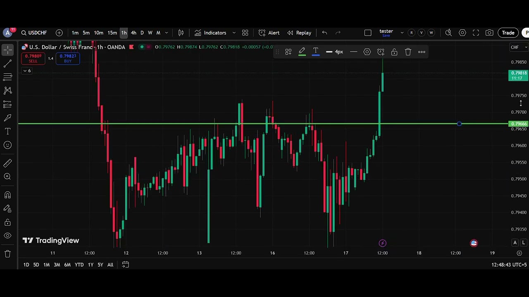This screenshot has height=297, width=529.
Task: Switch to the 15m timeframe
Action: (112, 33)
